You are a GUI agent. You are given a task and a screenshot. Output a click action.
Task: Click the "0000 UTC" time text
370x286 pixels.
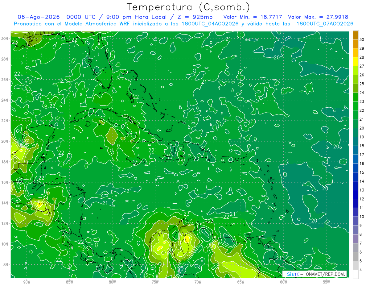(x=81, y=17)
